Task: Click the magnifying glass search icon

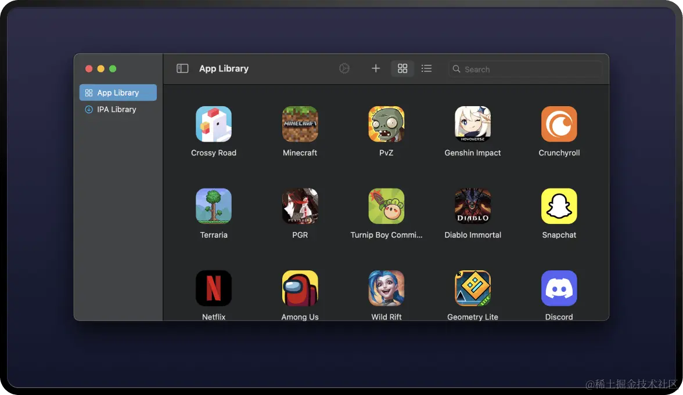Action: 456,68
